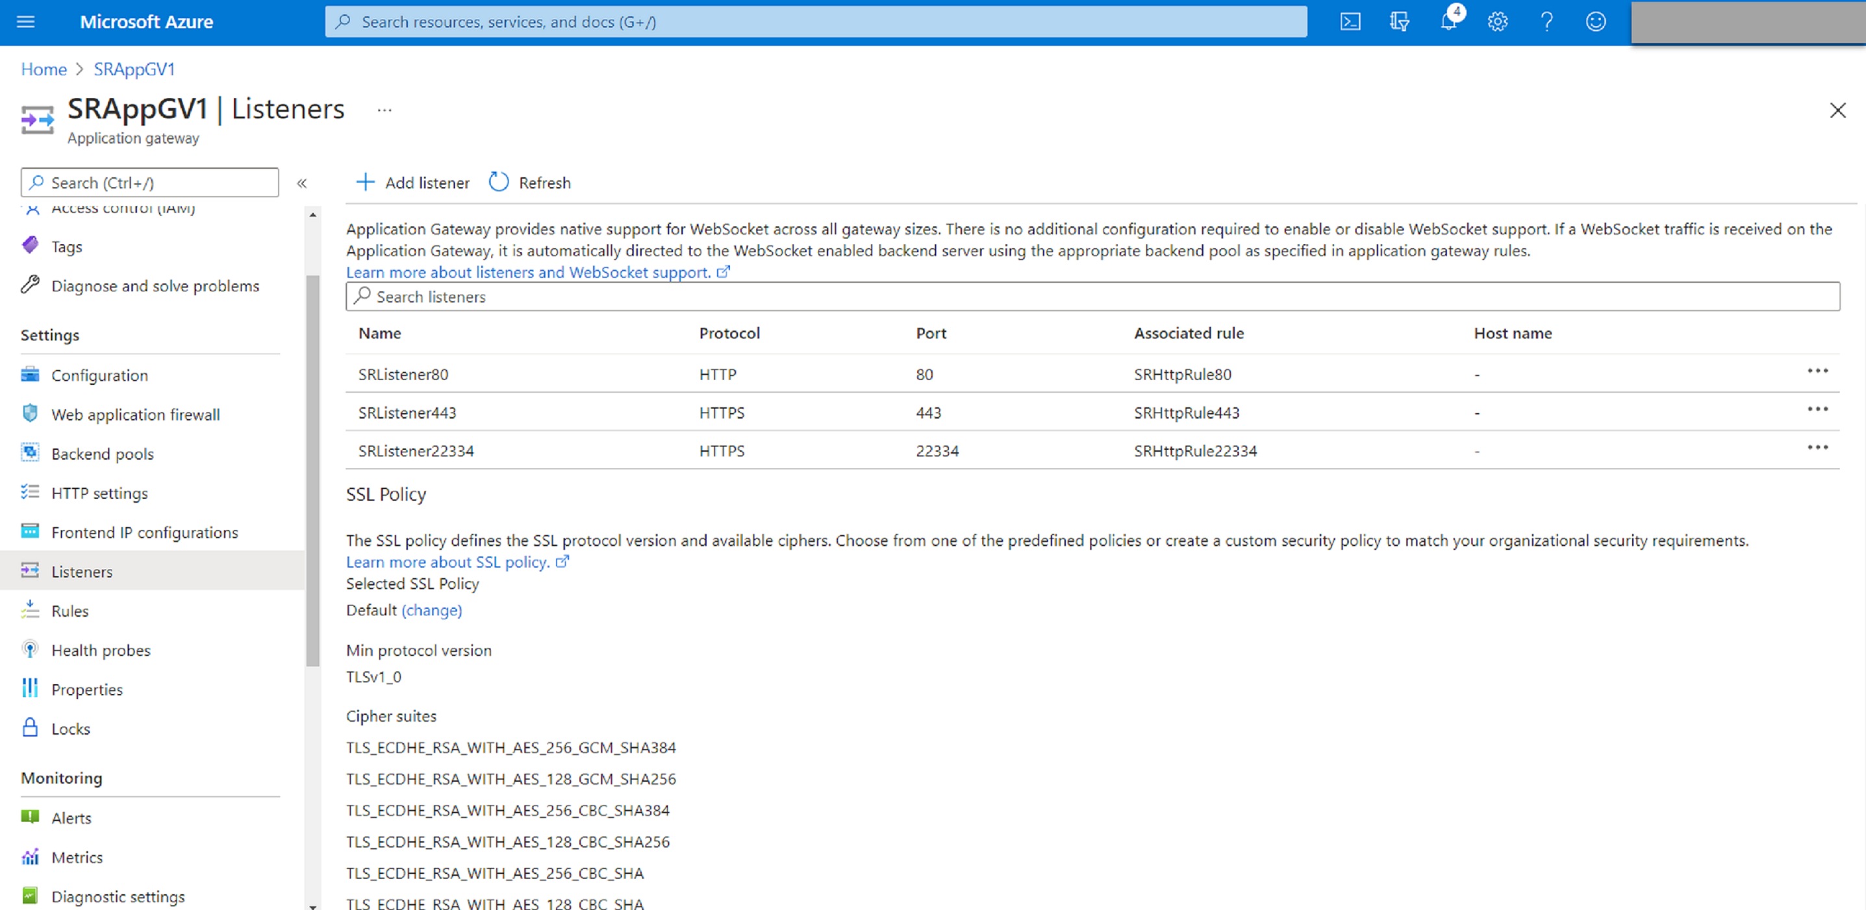The image size is (1866, 910).
Task: Click the Backend pools sidebar icon
Action: [32, 453]
